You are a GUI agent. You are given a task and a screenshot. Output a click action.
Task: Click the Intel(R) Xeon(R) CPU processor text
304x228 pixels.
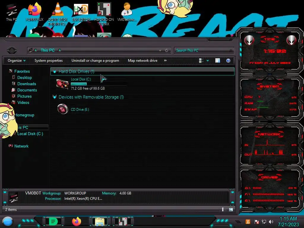83,199
